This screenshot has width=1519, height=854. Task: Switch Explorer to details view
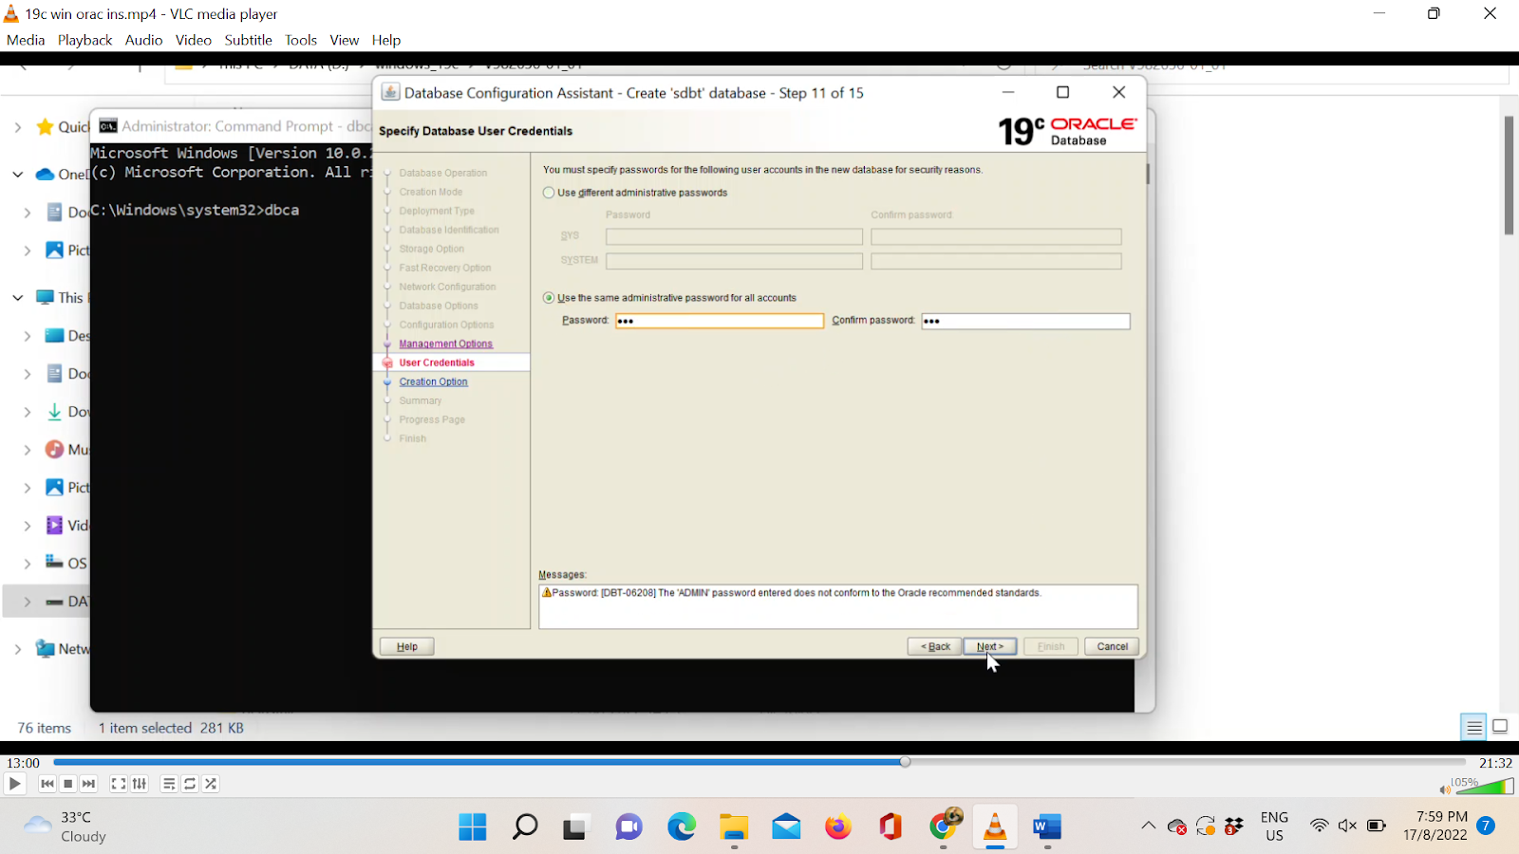coord(1474,728)
